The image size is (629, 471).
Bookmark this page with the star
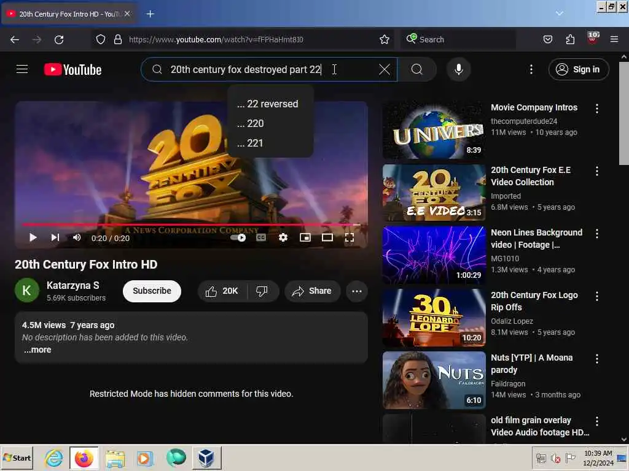[x=385, y=39]
